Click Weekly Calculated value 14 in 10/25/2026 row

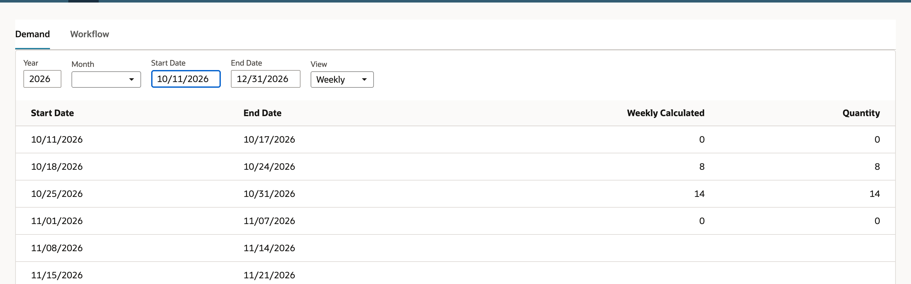coord(699,194)
